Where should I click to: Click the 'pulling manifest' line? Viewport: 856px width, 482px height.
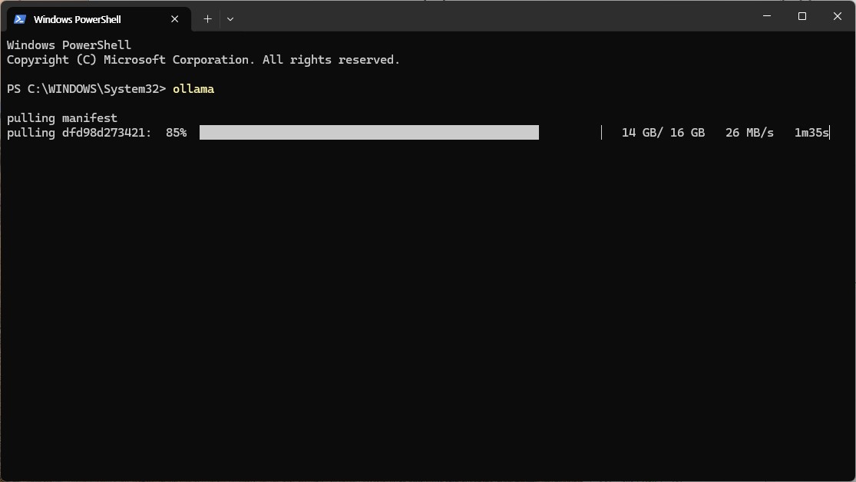pyautogui.click(x=62, y=118)
